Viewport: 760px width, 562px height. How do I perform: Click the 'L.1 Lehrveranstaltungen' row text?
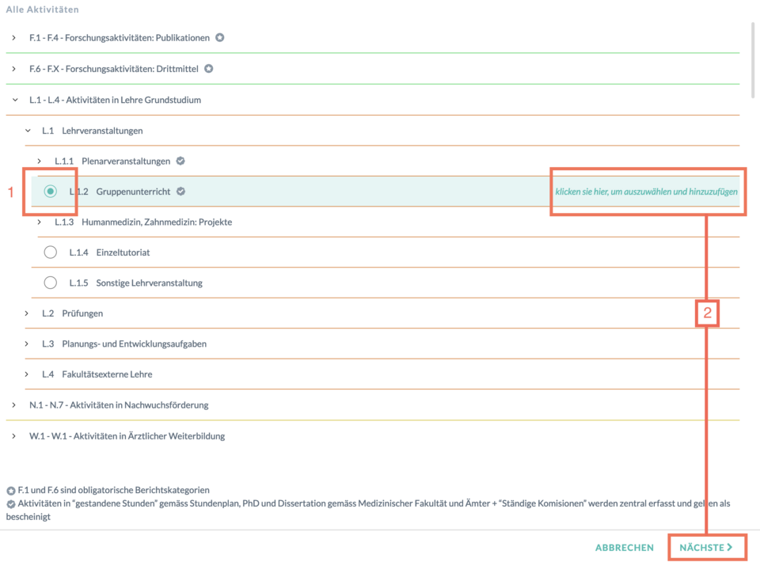tap(93, 131)
